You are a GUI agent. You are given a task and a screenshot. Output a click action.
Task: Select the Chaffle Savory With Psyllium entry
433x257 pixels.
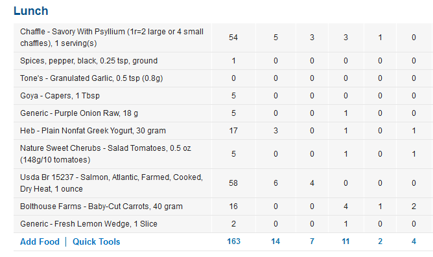[x=112, y=38]
